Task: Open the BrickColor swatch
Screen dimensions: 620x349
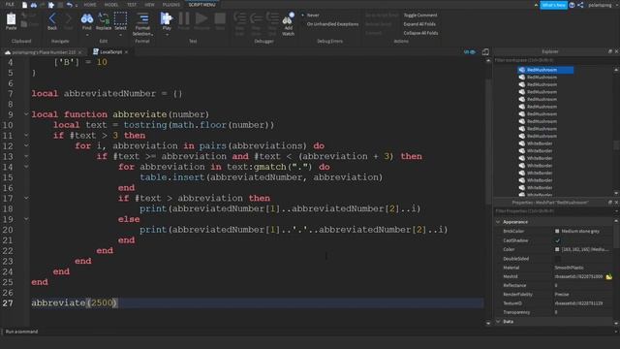Action: 557,231
